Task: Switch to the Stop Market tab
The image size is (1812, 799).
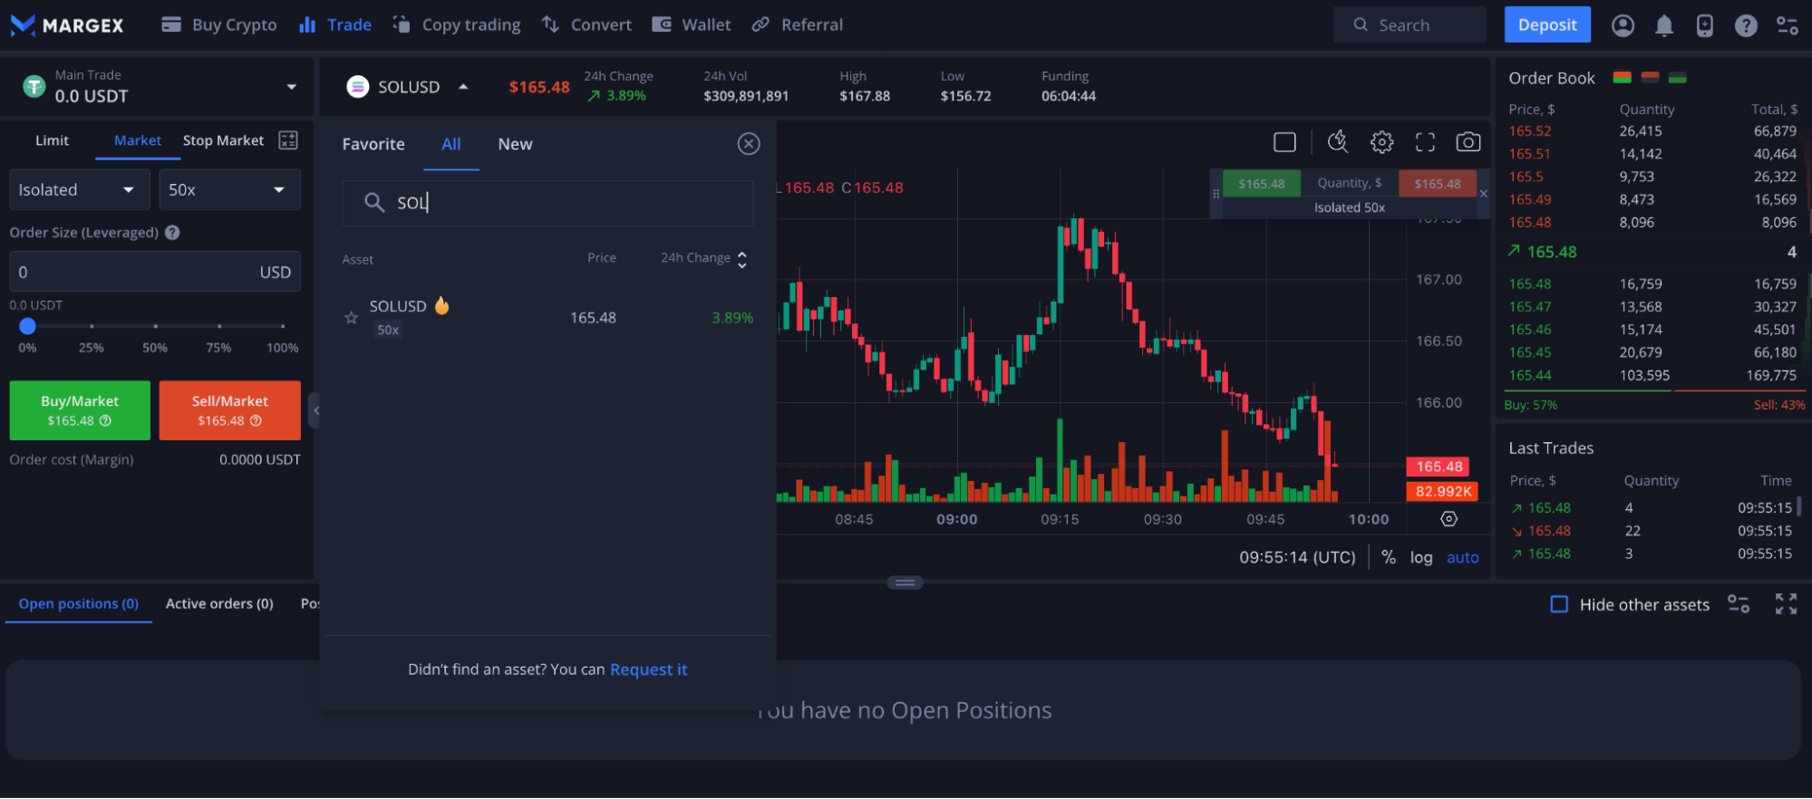Action: [x=223, y=140]
